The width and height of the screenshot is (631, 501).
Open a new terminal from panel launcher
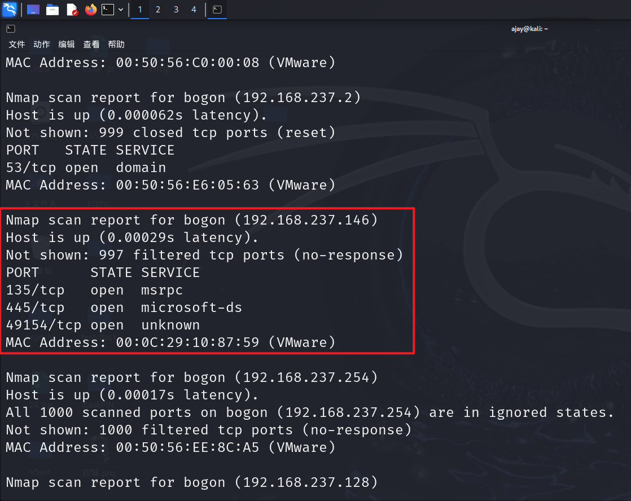pos(108,10)
